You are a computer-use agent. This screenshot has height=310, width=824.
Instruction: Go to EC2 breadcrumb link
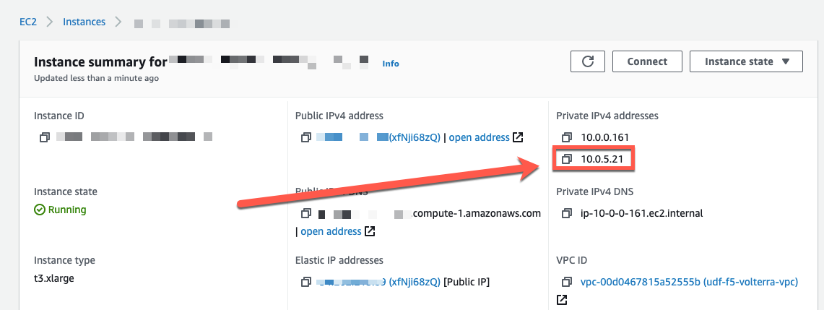pos(28,22)
